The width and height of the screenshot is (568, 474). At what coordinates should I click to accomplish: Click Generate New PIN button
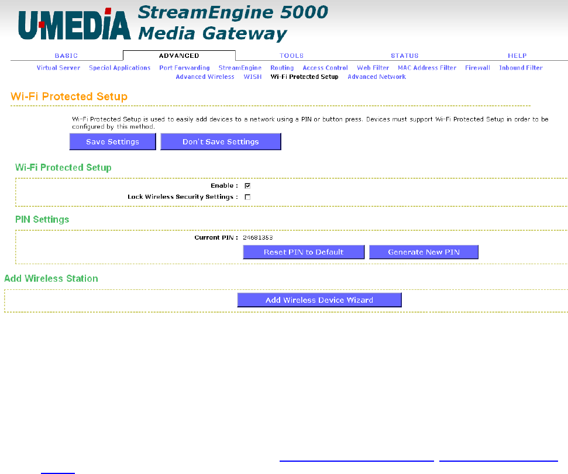point(424,252)
